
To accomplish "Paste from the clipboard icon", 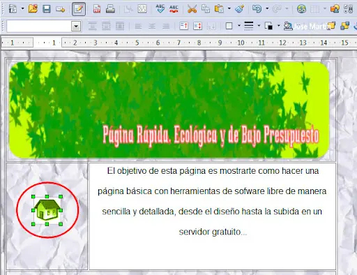I will click(x=219, y=9).
